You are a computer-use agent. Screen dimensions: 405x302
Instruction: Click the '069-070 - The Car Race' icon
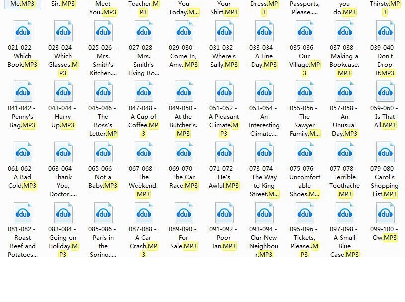[x=184, y=152]
